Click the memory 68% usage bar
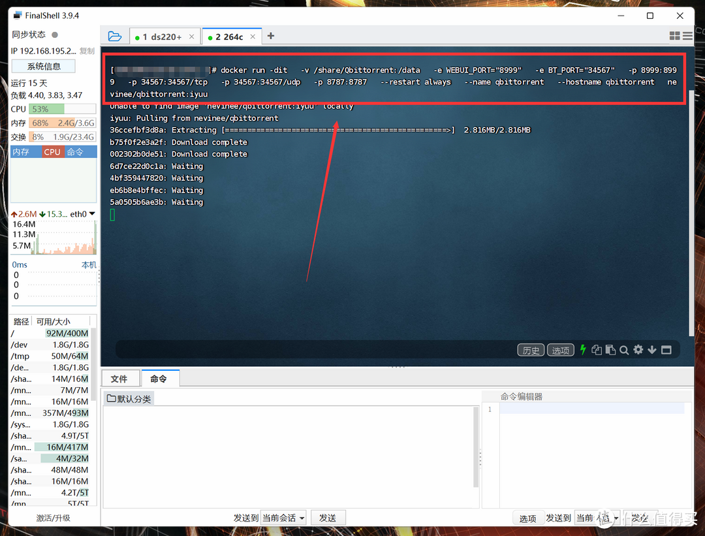The width and height of the screenshot is (705, 536). pos(63,123)
